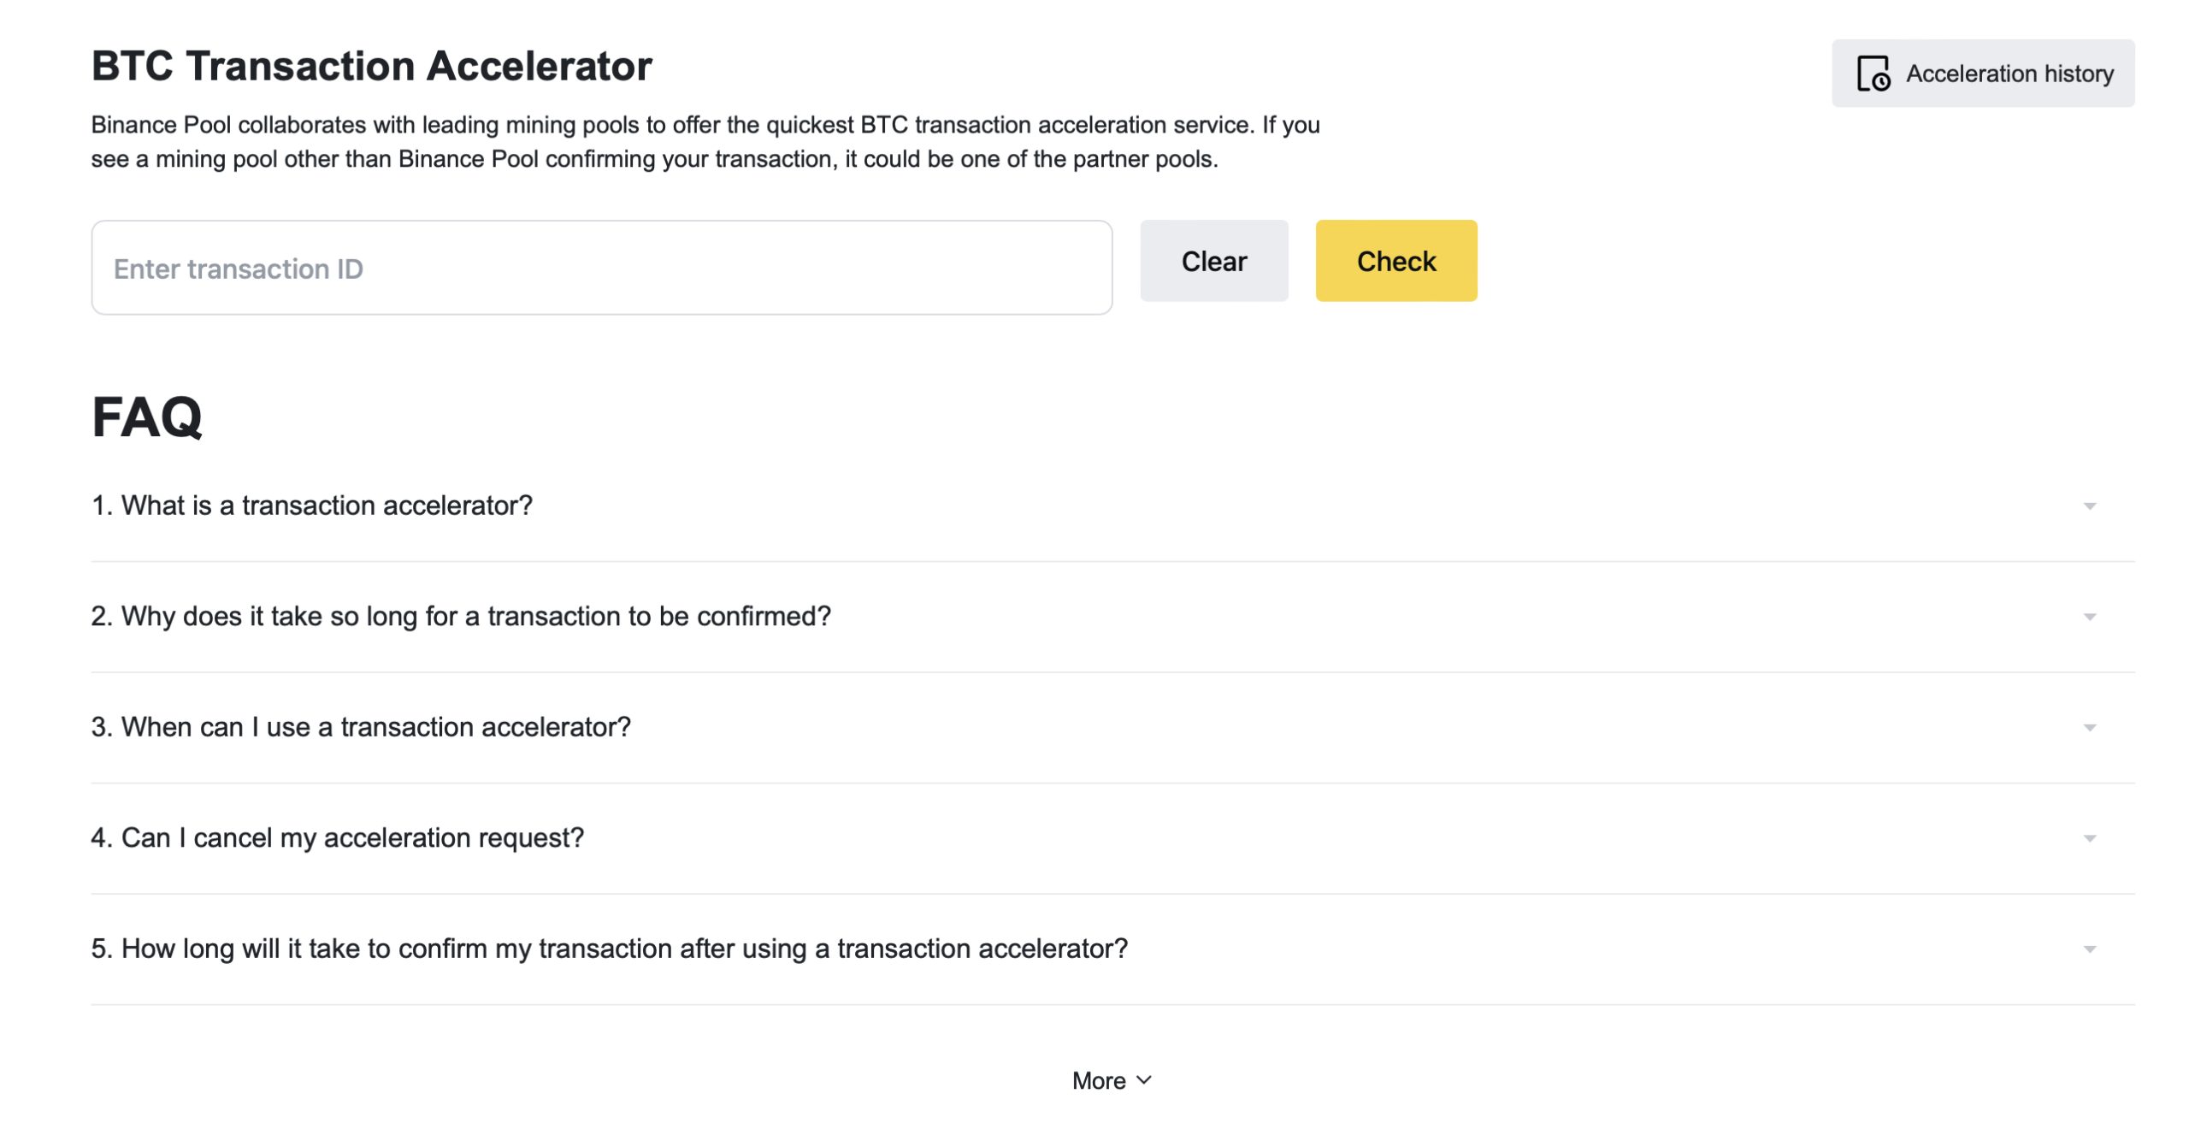The height and width of the screenshot is (1147, 2189).
Task: Click question 2 text about transaction confirmation delay
Action: [461, 616]
